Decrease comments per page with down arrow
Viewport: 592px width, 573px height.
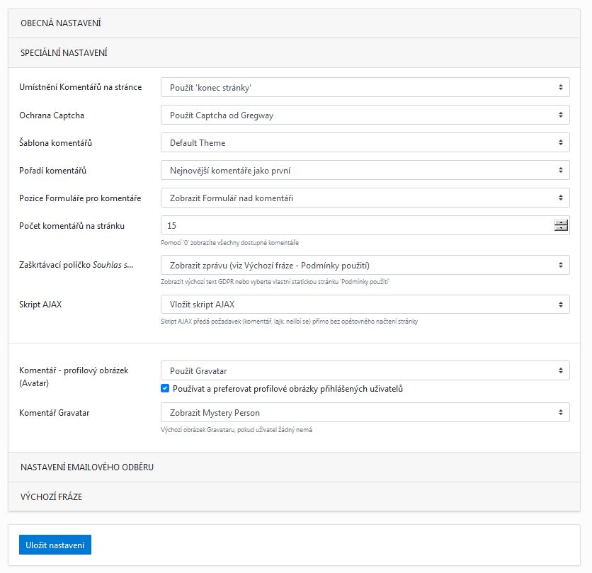coord(561,229)
